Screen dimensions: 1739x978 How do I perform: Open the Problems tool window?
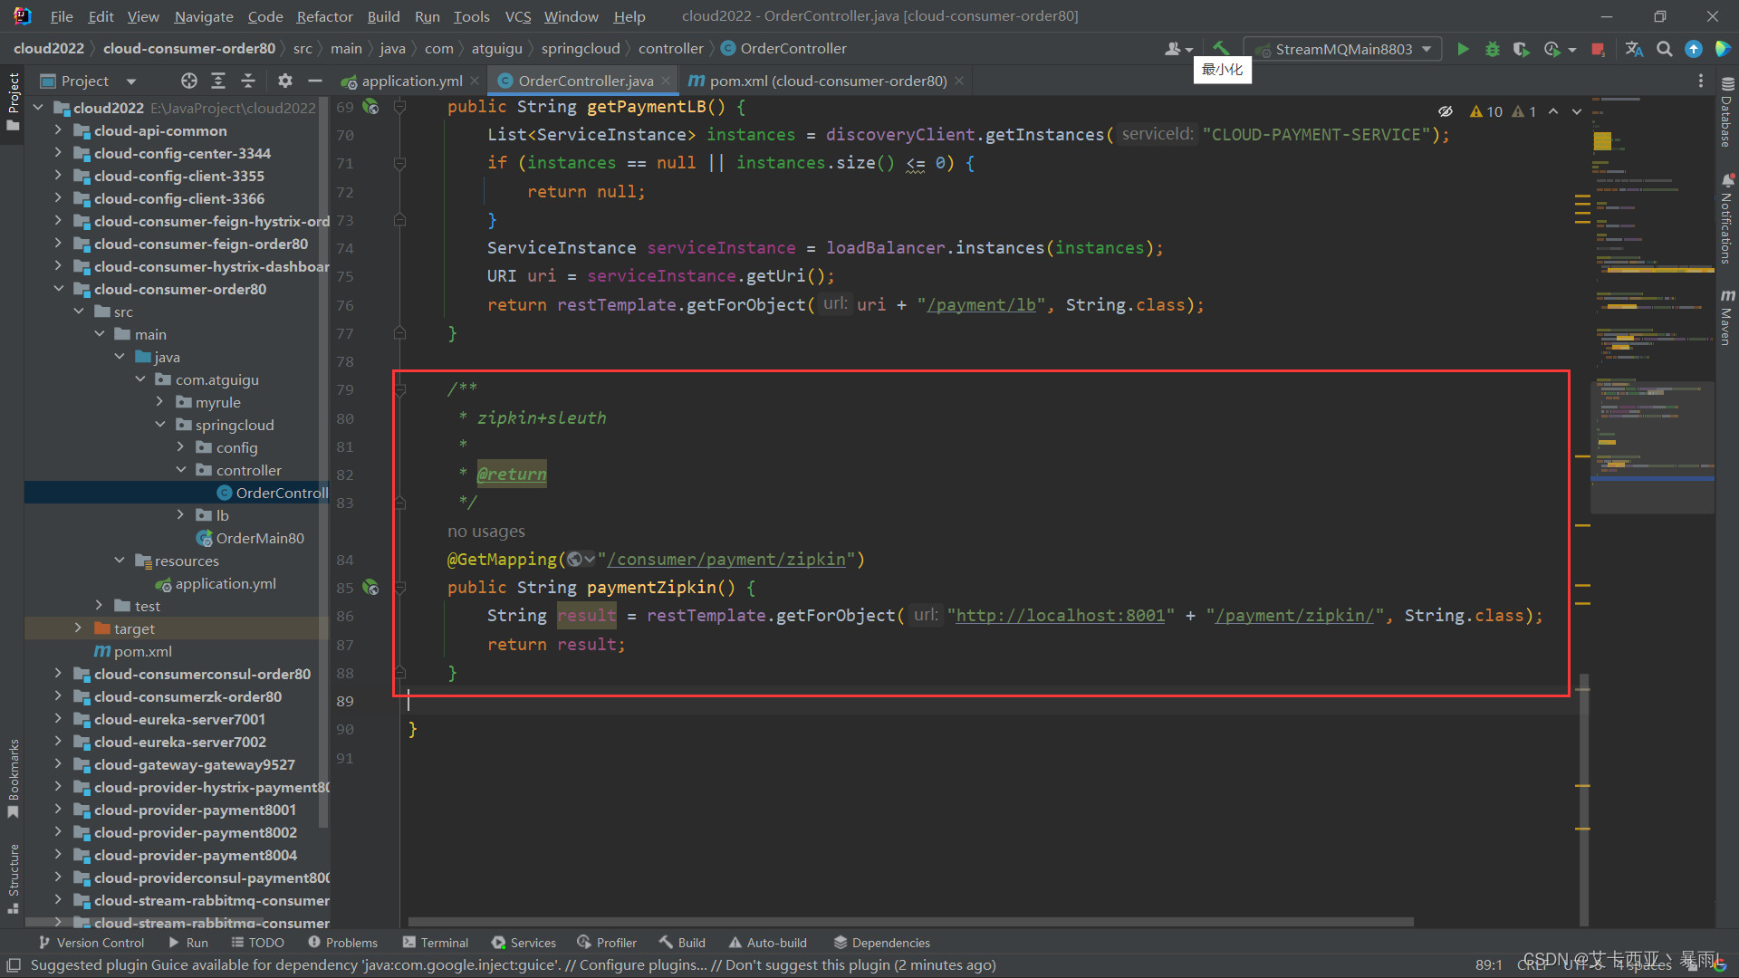pyautogui.click(x=342, y=943)
